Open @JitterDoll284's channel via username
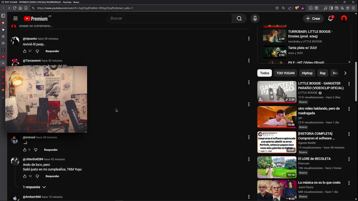The width and height of the screenshot is (358, 201). point(33,159)
